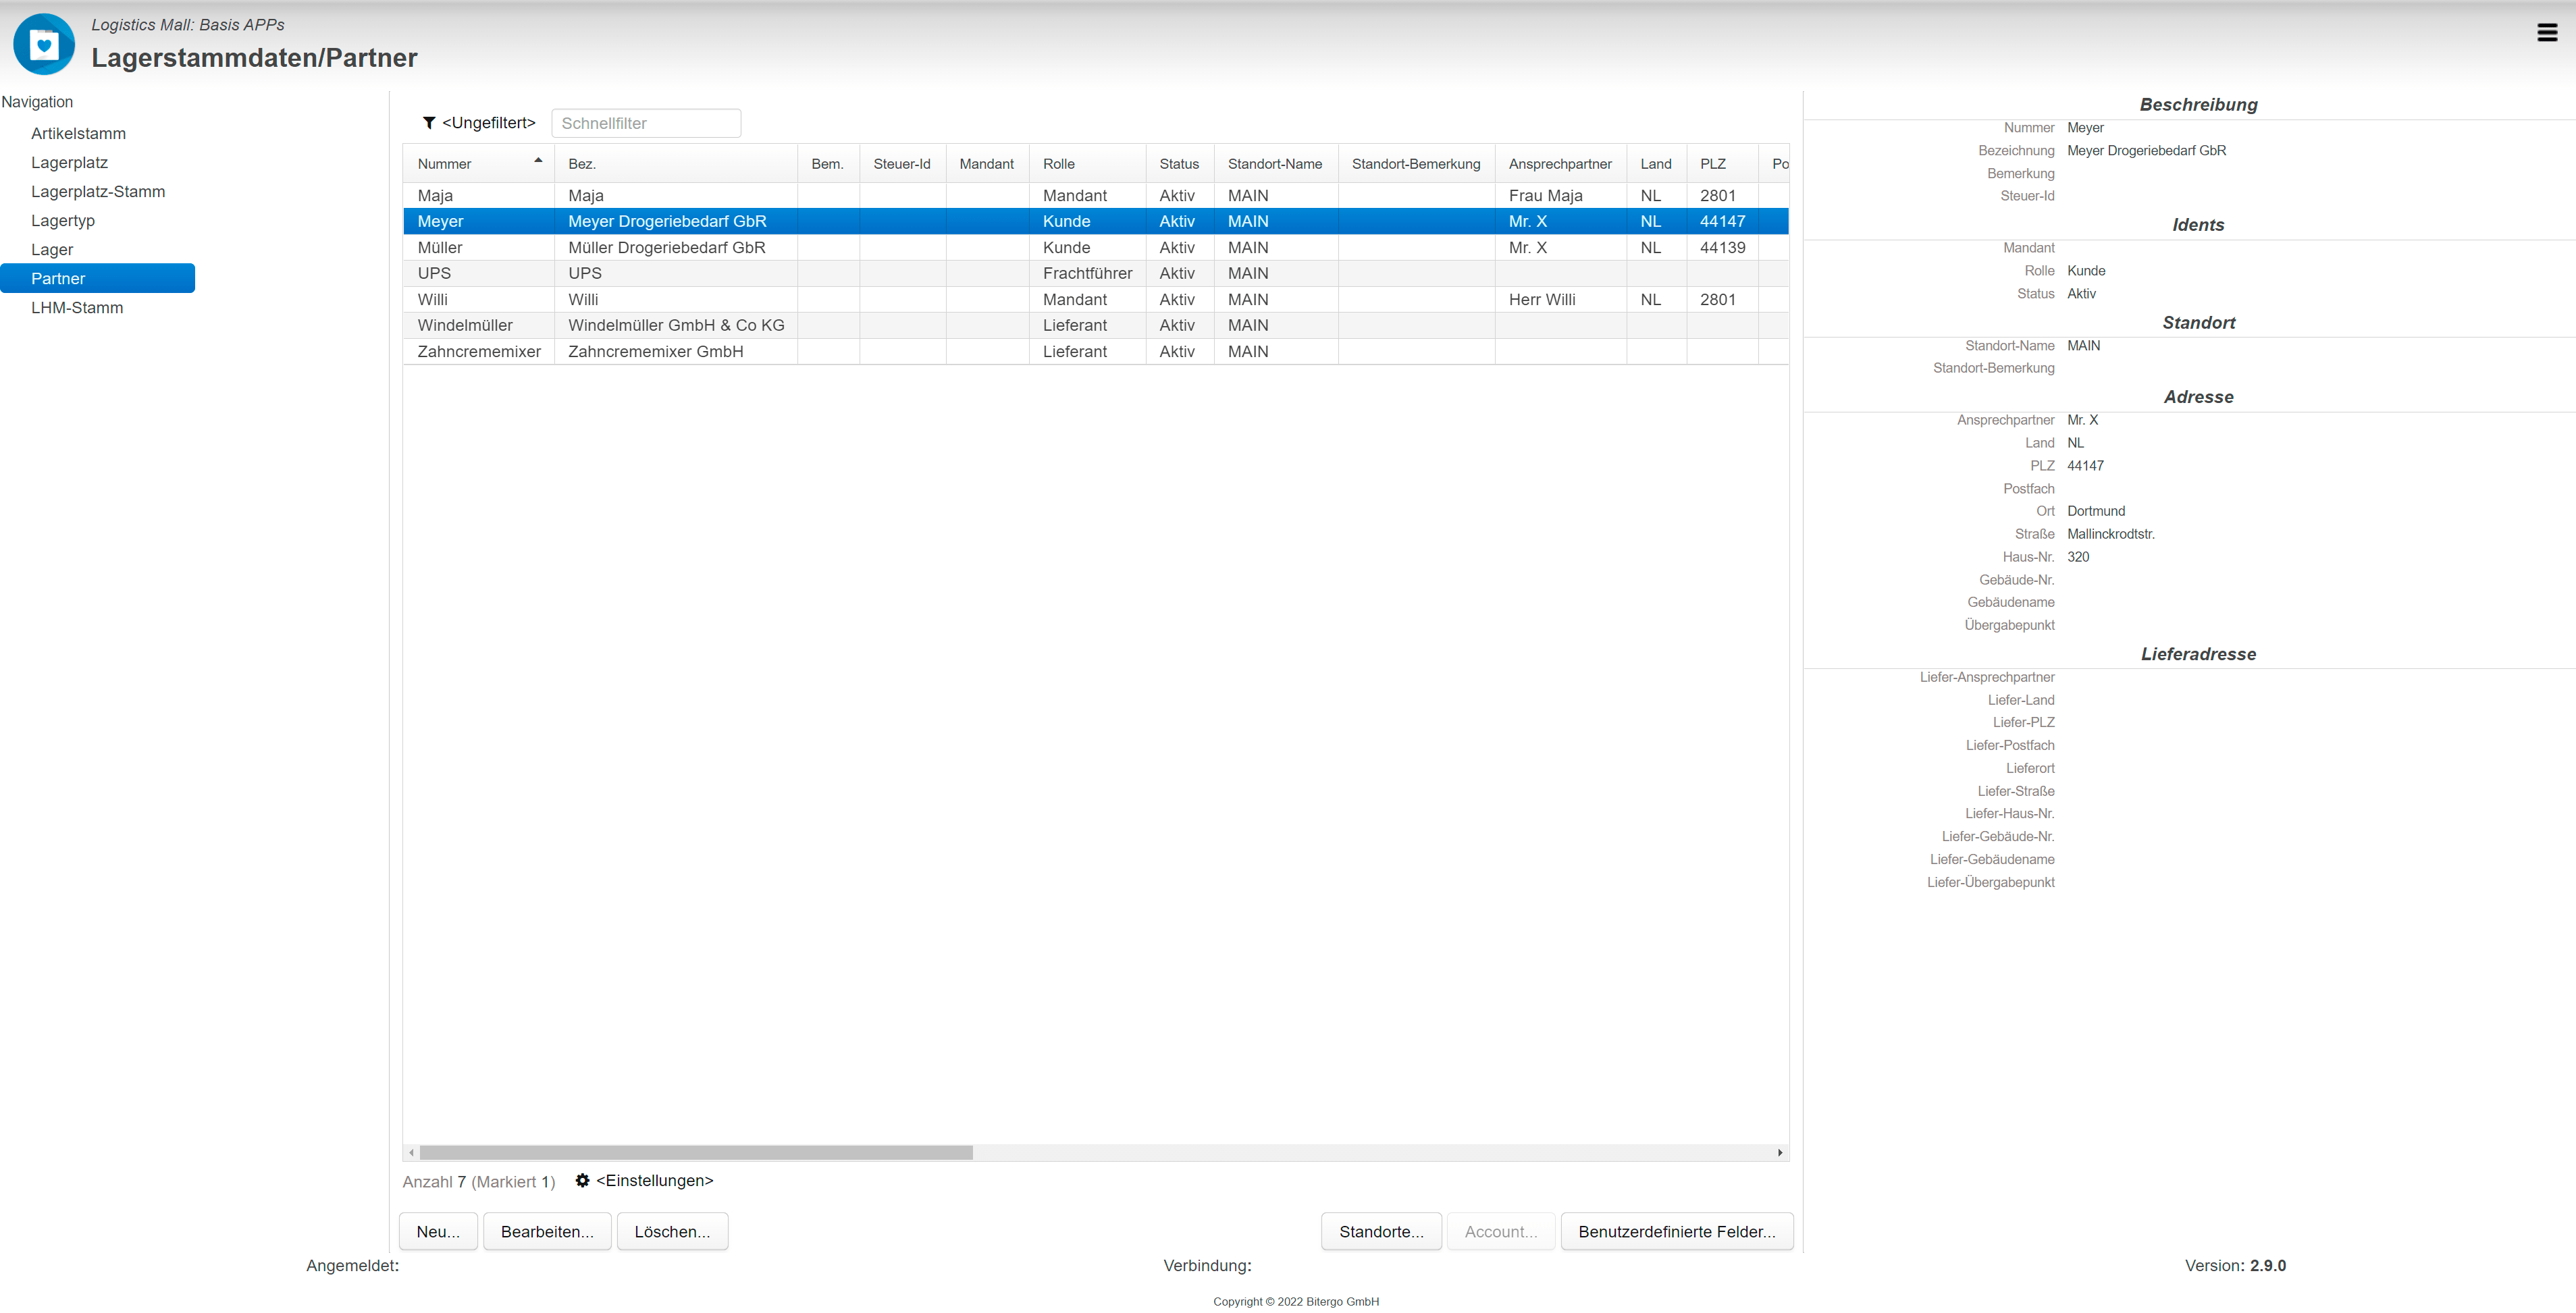
Task: Click into the Schnellfilter input field
Action: pyautogui.click(x=646, y=123)
